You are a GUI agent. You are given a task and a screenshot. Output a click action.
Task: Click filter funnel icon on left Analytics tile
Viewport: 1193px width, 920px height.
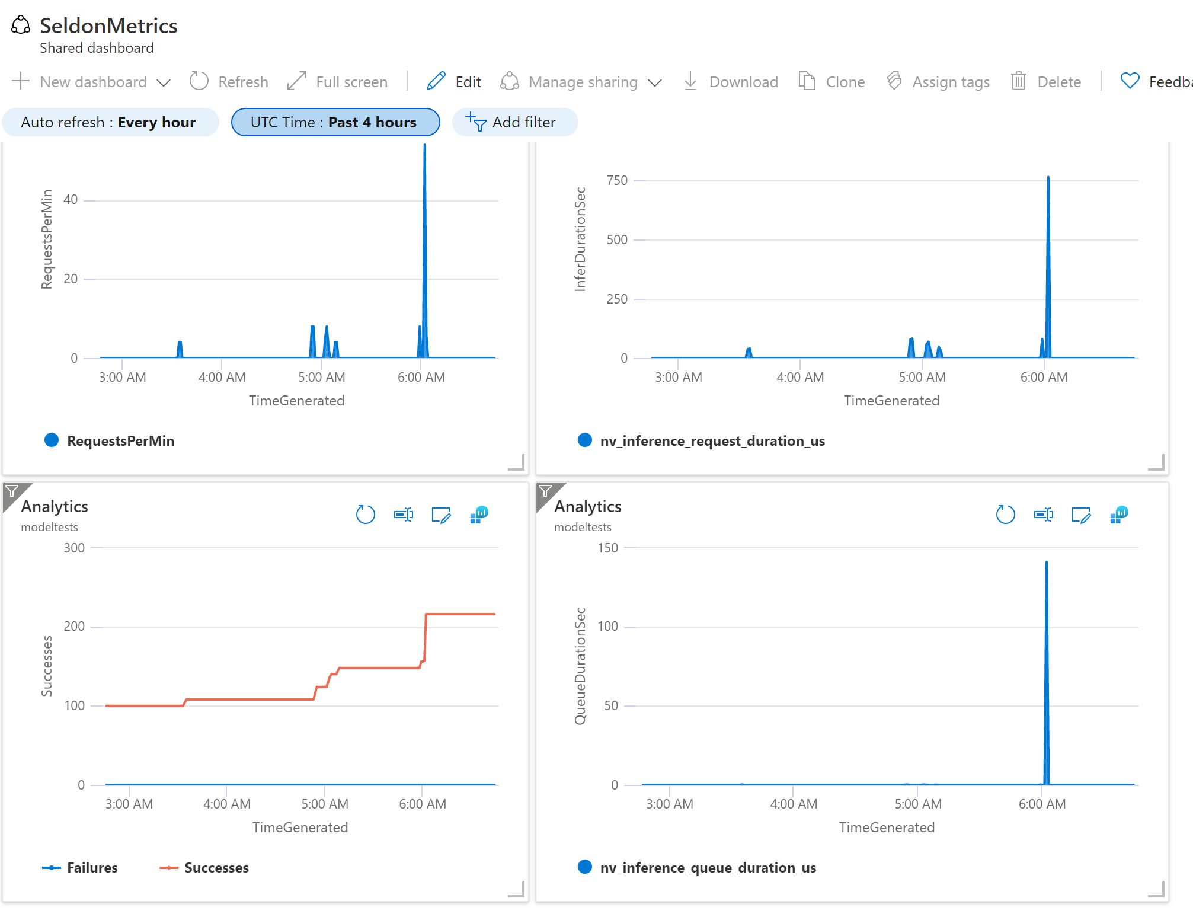[12, 491]
